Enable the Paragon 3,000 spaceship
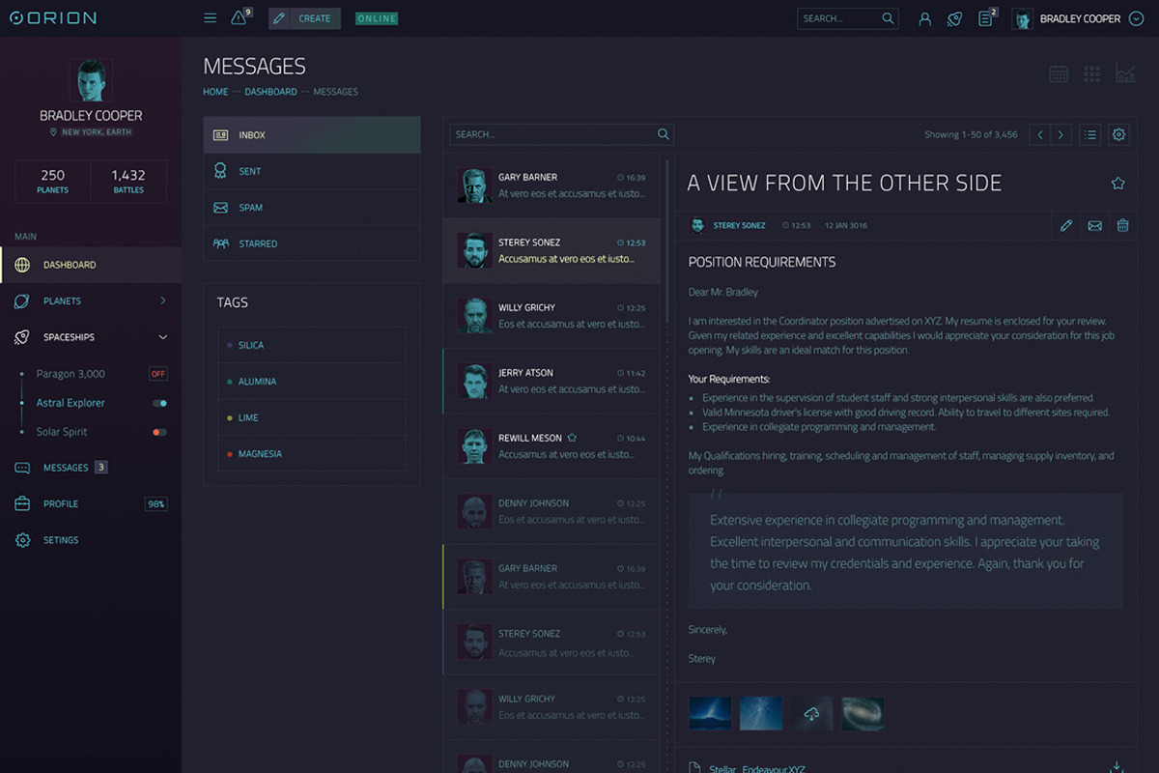The image size is (1159, 773). click(157, 374)
